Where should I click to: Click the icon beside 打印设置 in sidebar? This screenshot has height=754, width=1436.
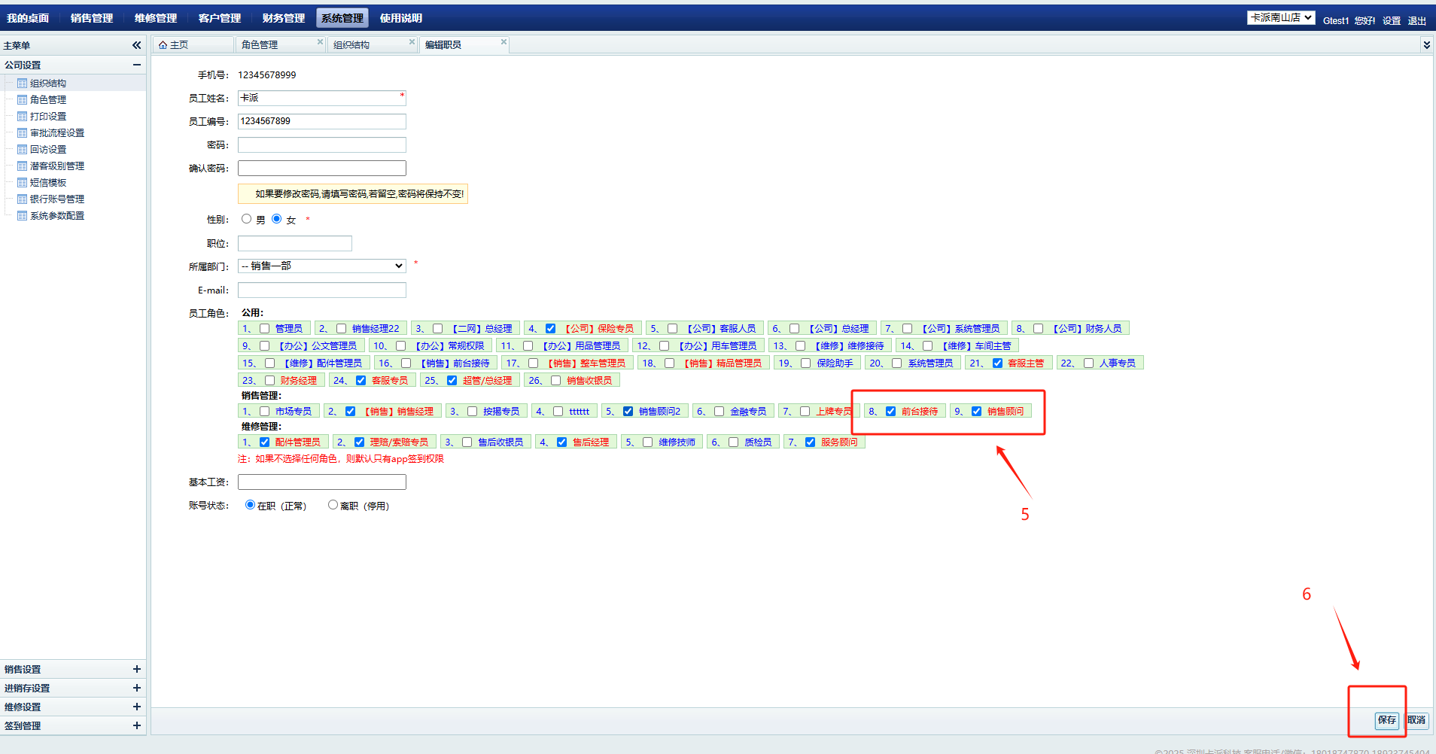point(22,117)
